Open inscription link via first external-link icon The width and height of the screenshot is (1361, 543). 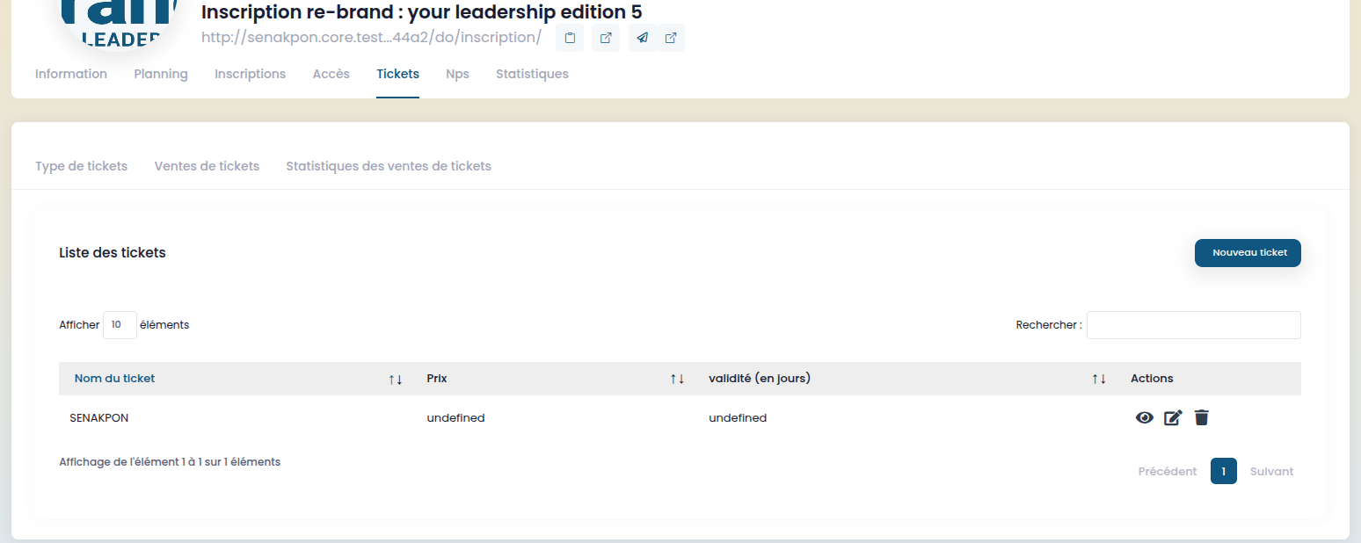point(606,38)
